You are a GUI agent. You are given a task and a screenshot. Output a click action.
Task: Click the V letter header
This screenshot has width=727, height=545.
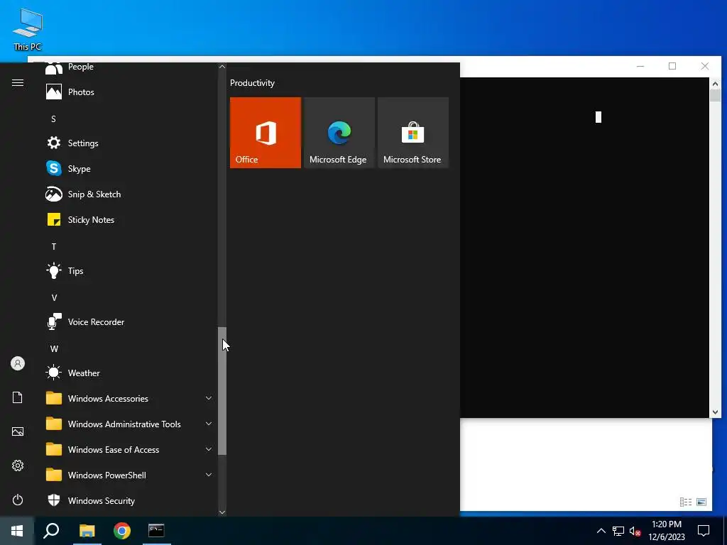click(54, 297)
